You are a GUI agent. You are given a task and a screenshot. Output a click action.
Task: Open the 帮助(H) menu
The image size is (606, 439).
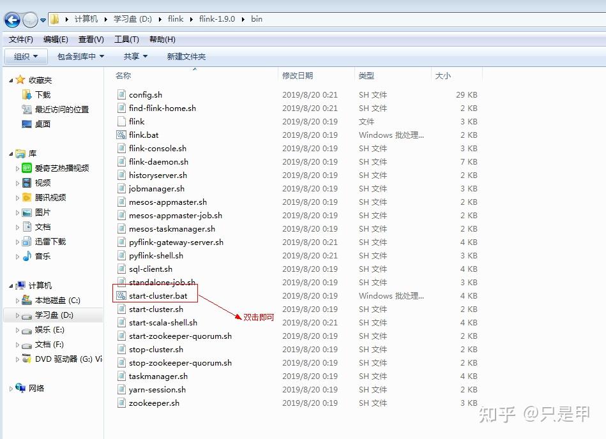pos(162,40)
